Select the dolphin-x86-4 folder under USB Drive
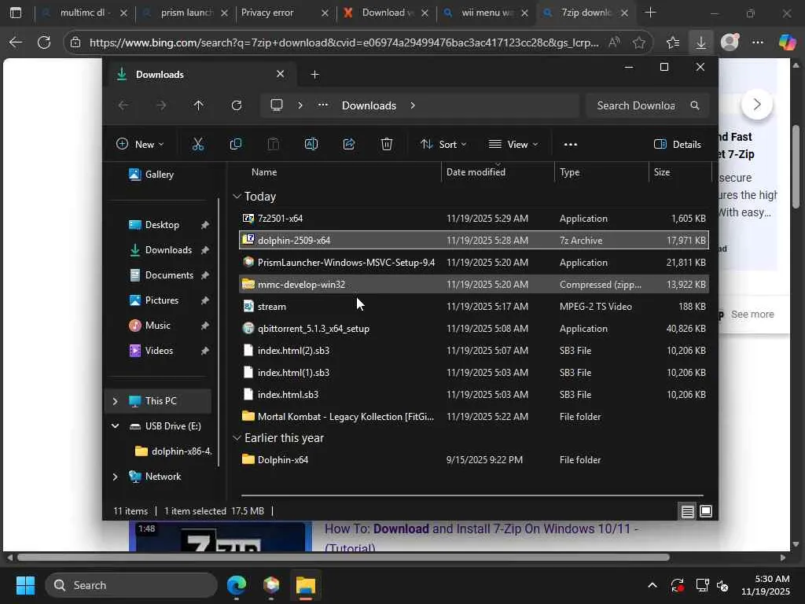 coord(172,451)
